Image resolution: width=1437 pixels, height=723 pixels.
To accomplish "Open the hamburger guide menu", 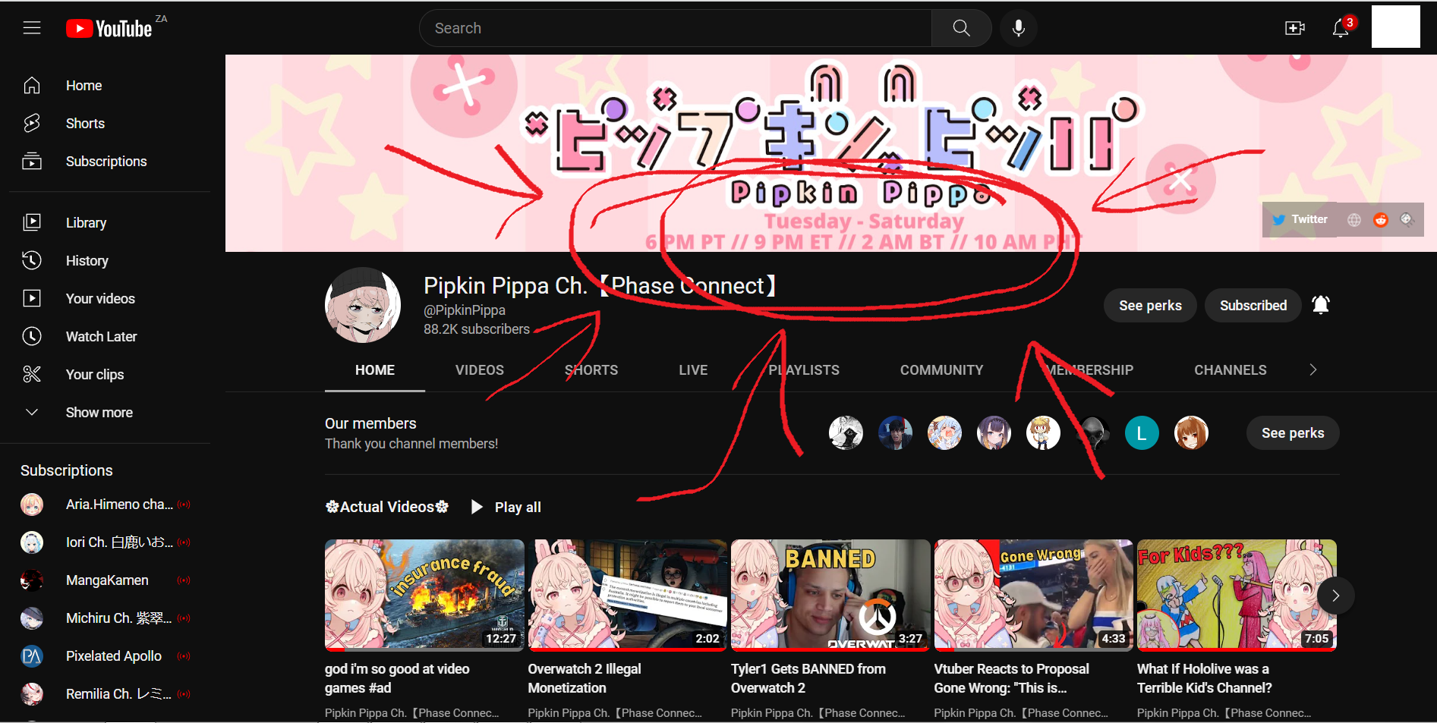I will point(32,28).
